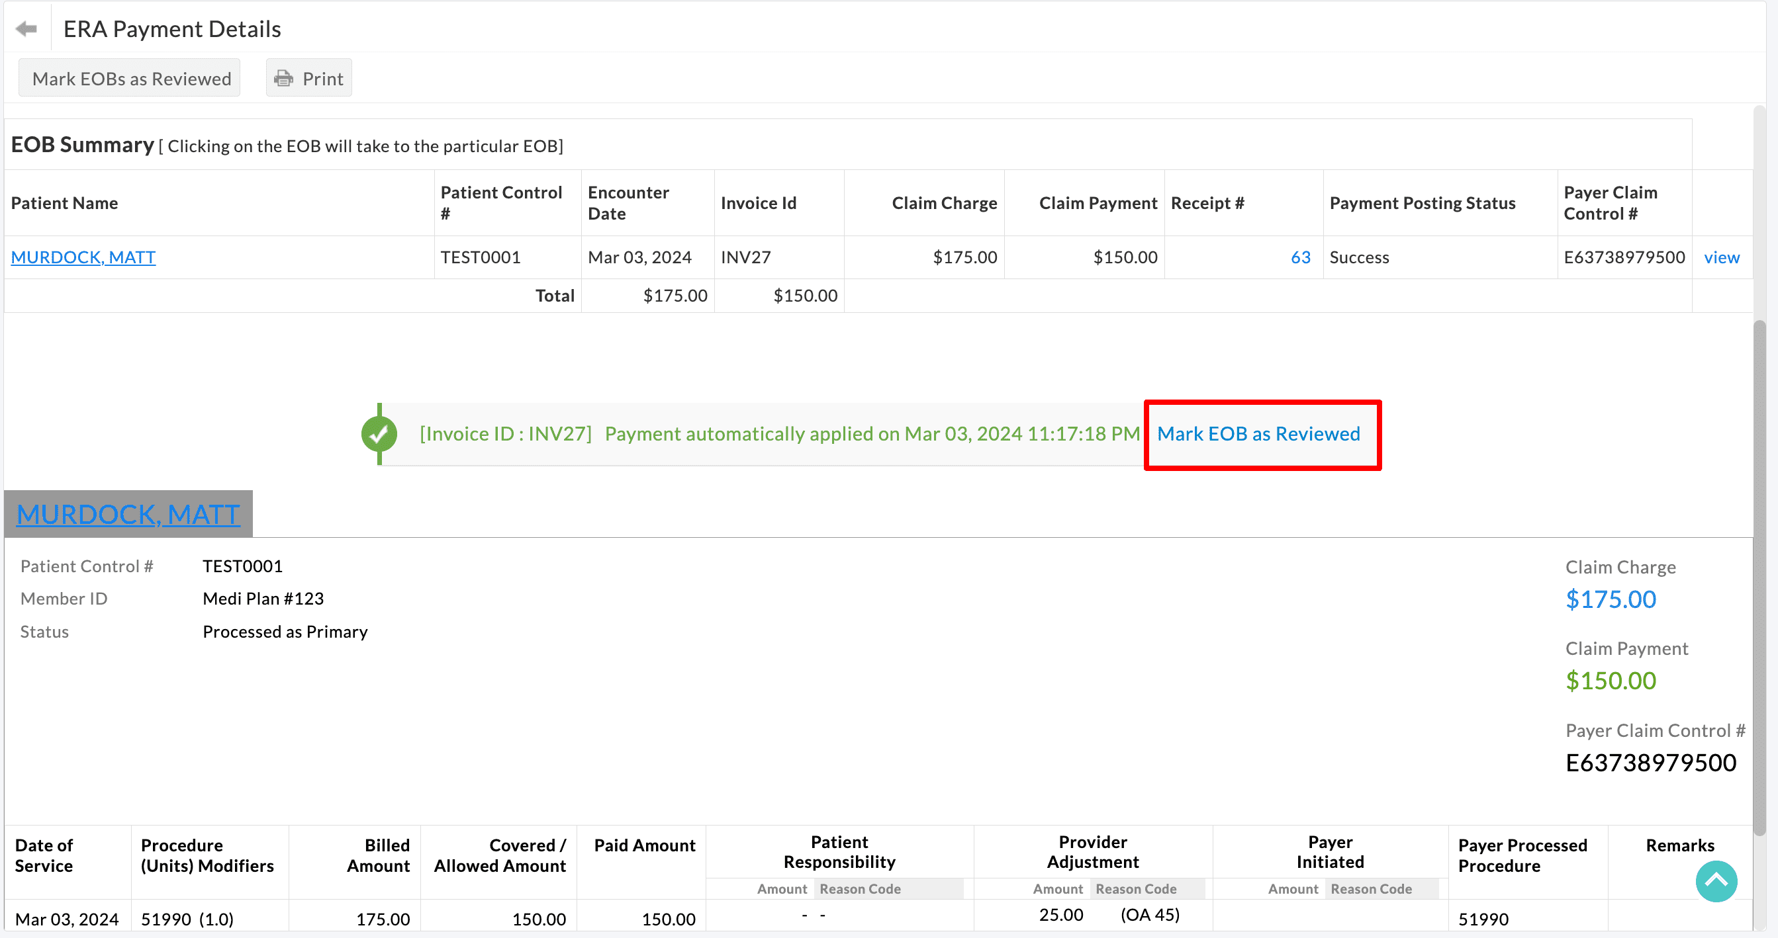The image size is (1778, 938).
Task: Click Encounter Date column header
Action: click(628, 203)
